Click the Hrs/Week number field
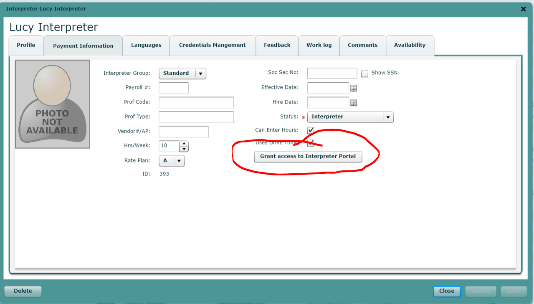534x304 pixels. [x=169, y=146]
